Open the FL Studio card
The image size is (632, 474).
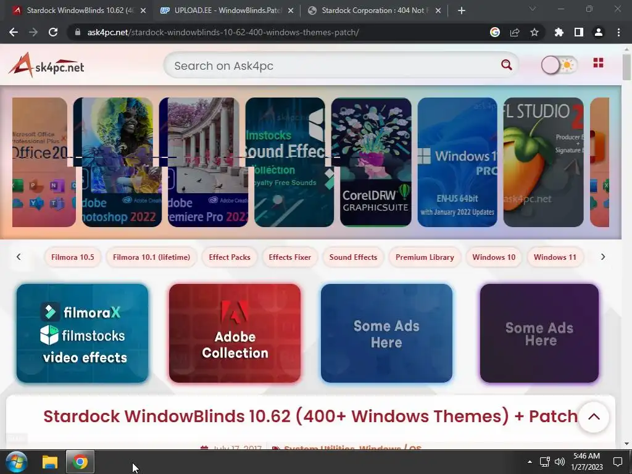[543, 162]
